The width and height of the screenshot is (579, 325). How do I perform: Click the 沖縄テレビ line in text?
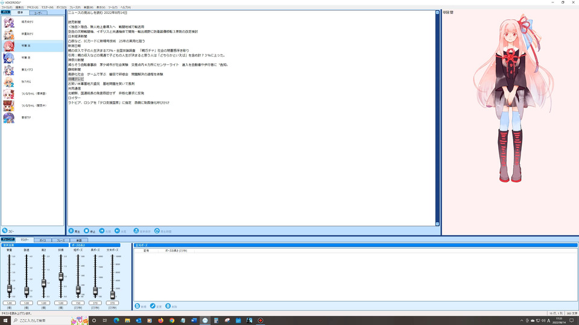click(x=76, y=79)
